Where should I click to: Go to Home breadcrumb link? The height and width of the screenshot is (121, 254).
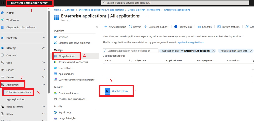[x=57, y=10]
